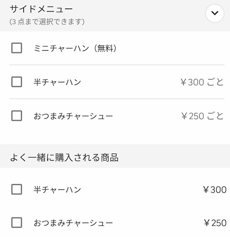
Task: Click the 半チャーハン label in サイドメニュー
Action: click(x=57, y=82)
